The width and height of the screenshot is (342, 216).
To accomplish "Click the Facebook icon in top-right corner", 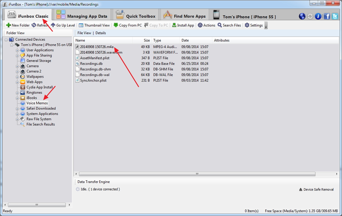I will pos(327,16).
